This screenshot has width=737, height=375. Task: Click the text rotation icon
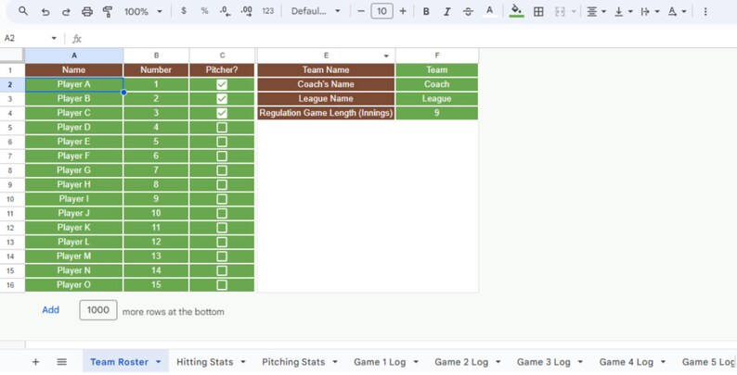pyautogui.click(x=673, y=12)
